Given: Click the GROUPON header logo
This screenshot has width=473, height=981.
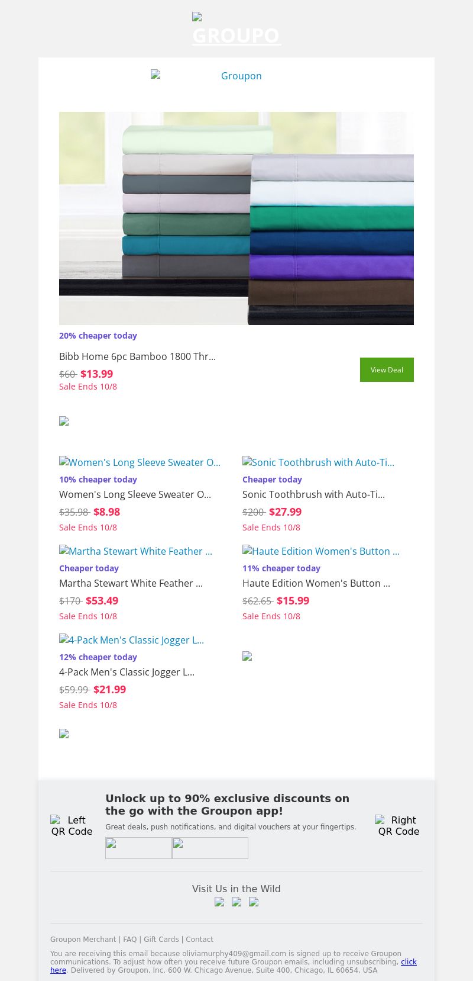Looking at the screenshot, I should tap(237, 30).
